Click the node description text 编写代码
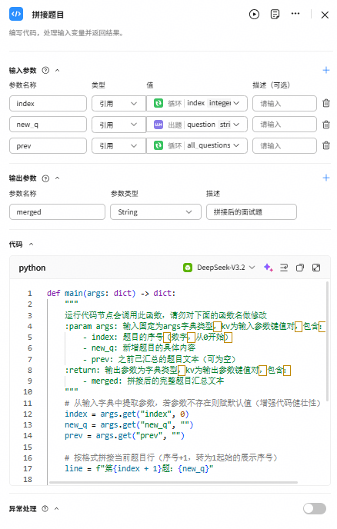 tap(66, 33)
